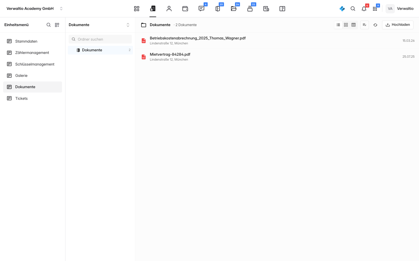419x261 pixels.
Task: Open Tickets in the unit menu
Action: [33, 98]
